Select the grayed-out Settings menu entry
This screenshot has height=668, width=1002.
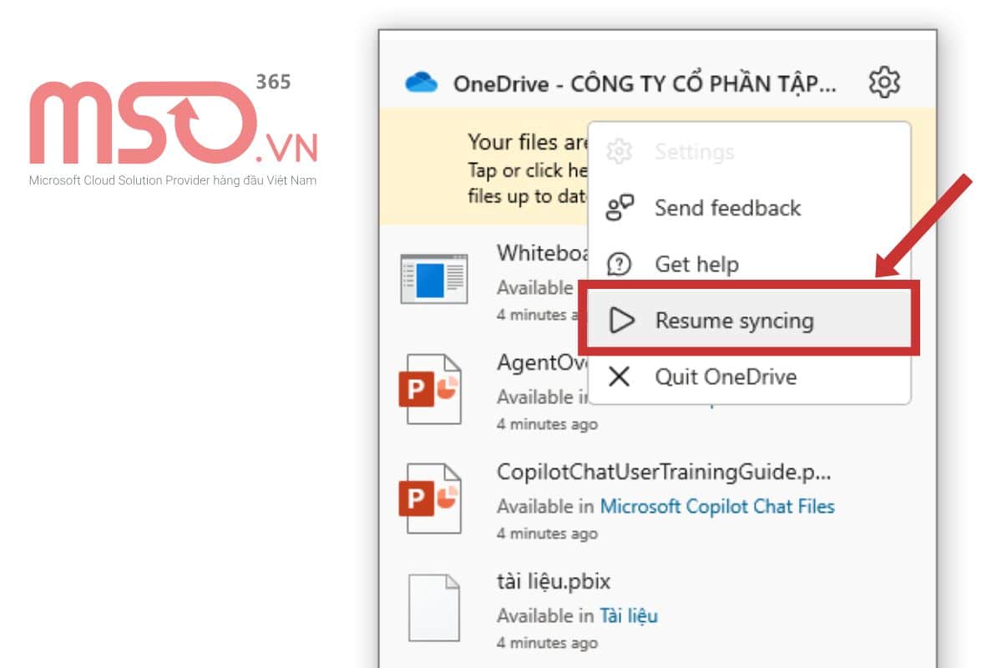coord(749,152)
